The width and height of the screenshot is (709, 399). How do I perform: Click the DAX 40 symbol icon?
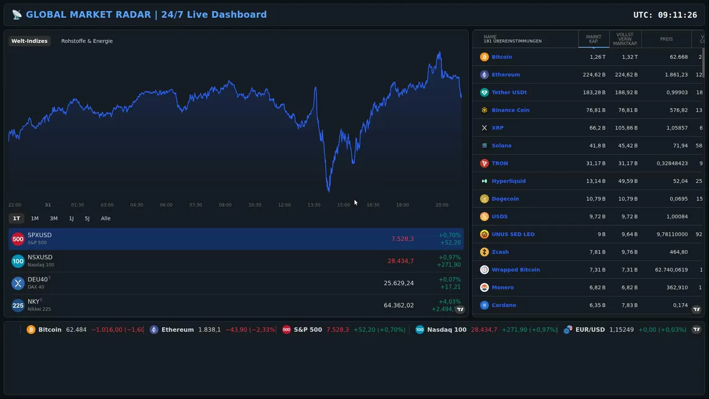pos(18,283)
